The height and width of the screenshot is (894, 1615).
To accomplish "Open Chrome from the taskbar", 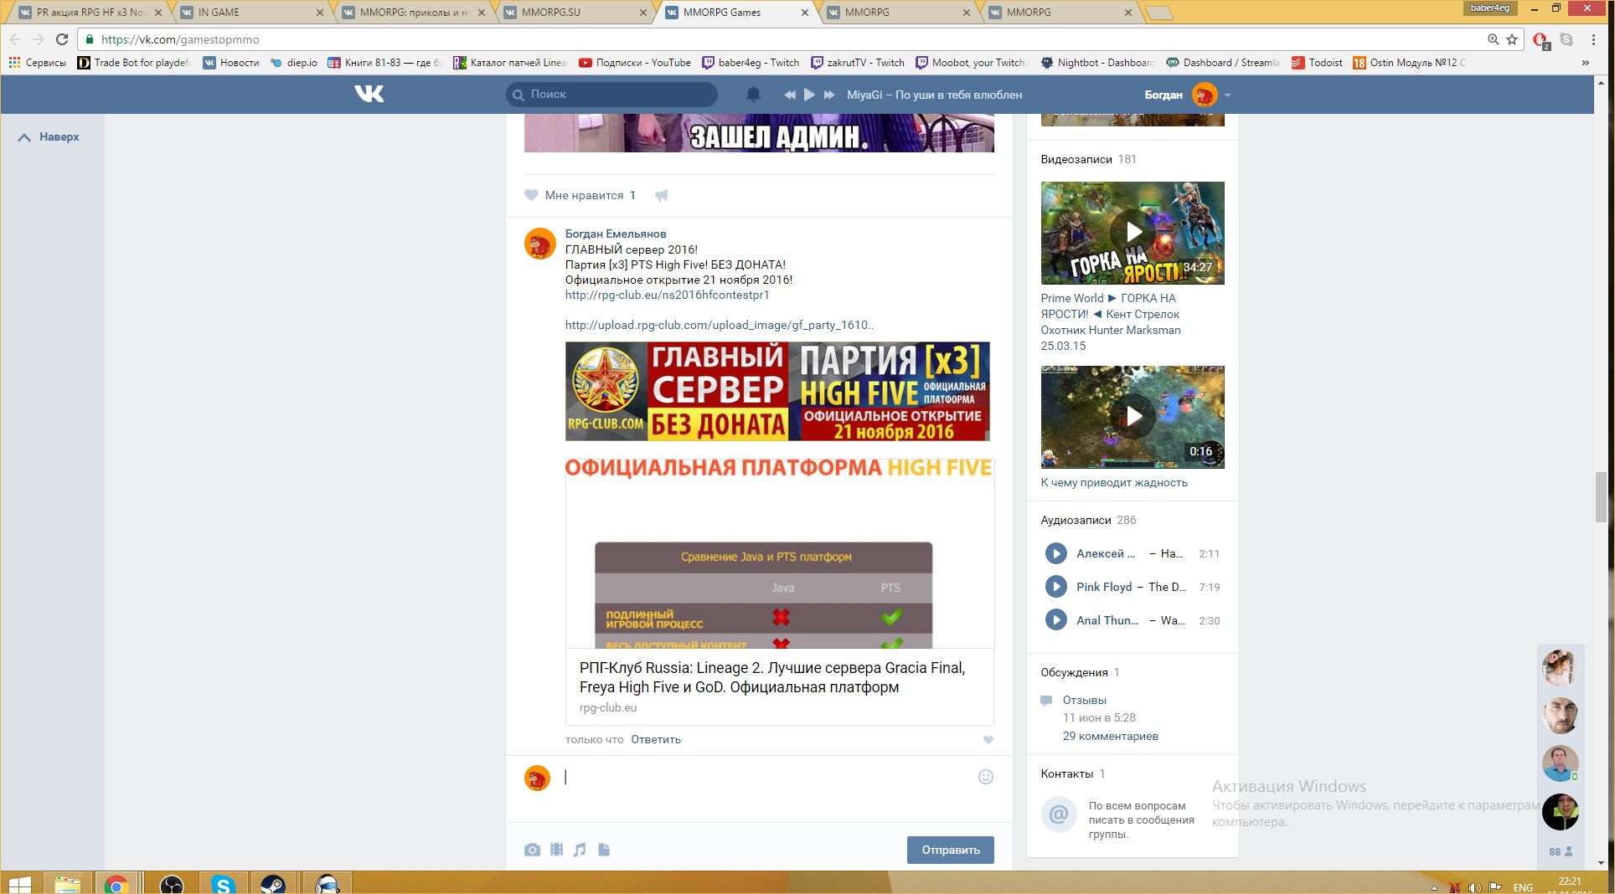I will pyautogui.click(x=116, y=884).
